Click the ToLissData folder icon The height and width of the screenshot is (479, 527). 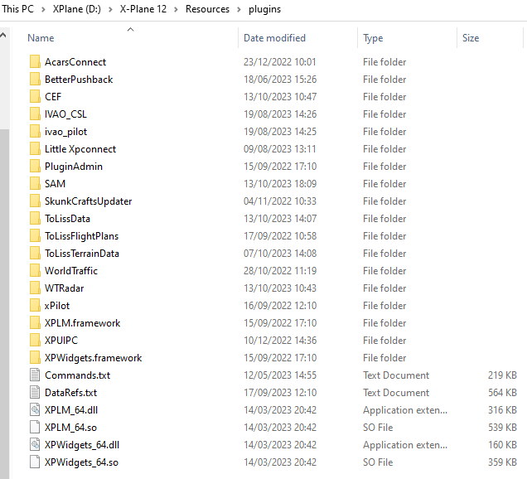point(35,219)
